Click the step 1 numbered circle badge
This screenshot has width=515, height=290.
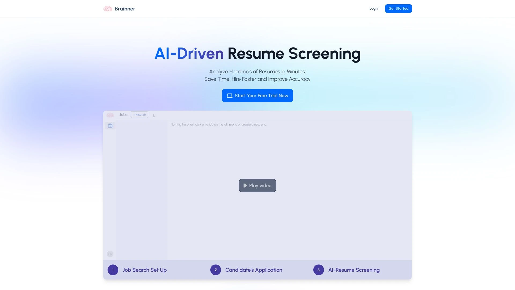(x=113, y=270)
